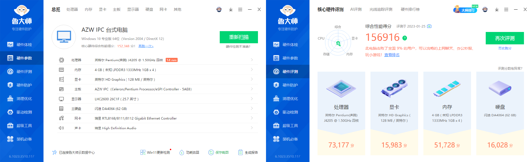Select 装机必备 in the right window sidebar
This screenshot has height=162, width=532.
pos(288,139)
